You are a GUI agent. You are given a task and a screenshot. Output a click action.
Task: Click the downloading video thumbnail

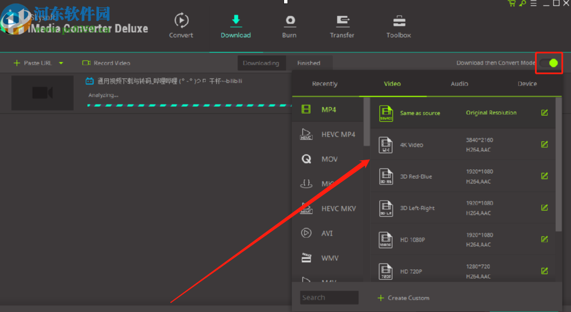(x=42, y=93)
